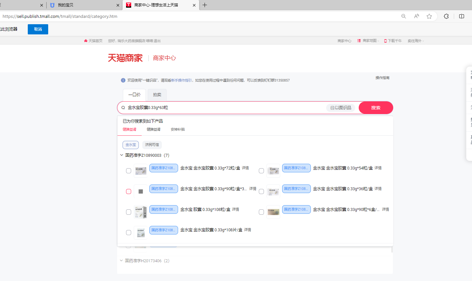The width and height of the screenshot is (472, 281).
Task: Select the 0.33g*108片/盒 product checkbox
Action: 129,233
